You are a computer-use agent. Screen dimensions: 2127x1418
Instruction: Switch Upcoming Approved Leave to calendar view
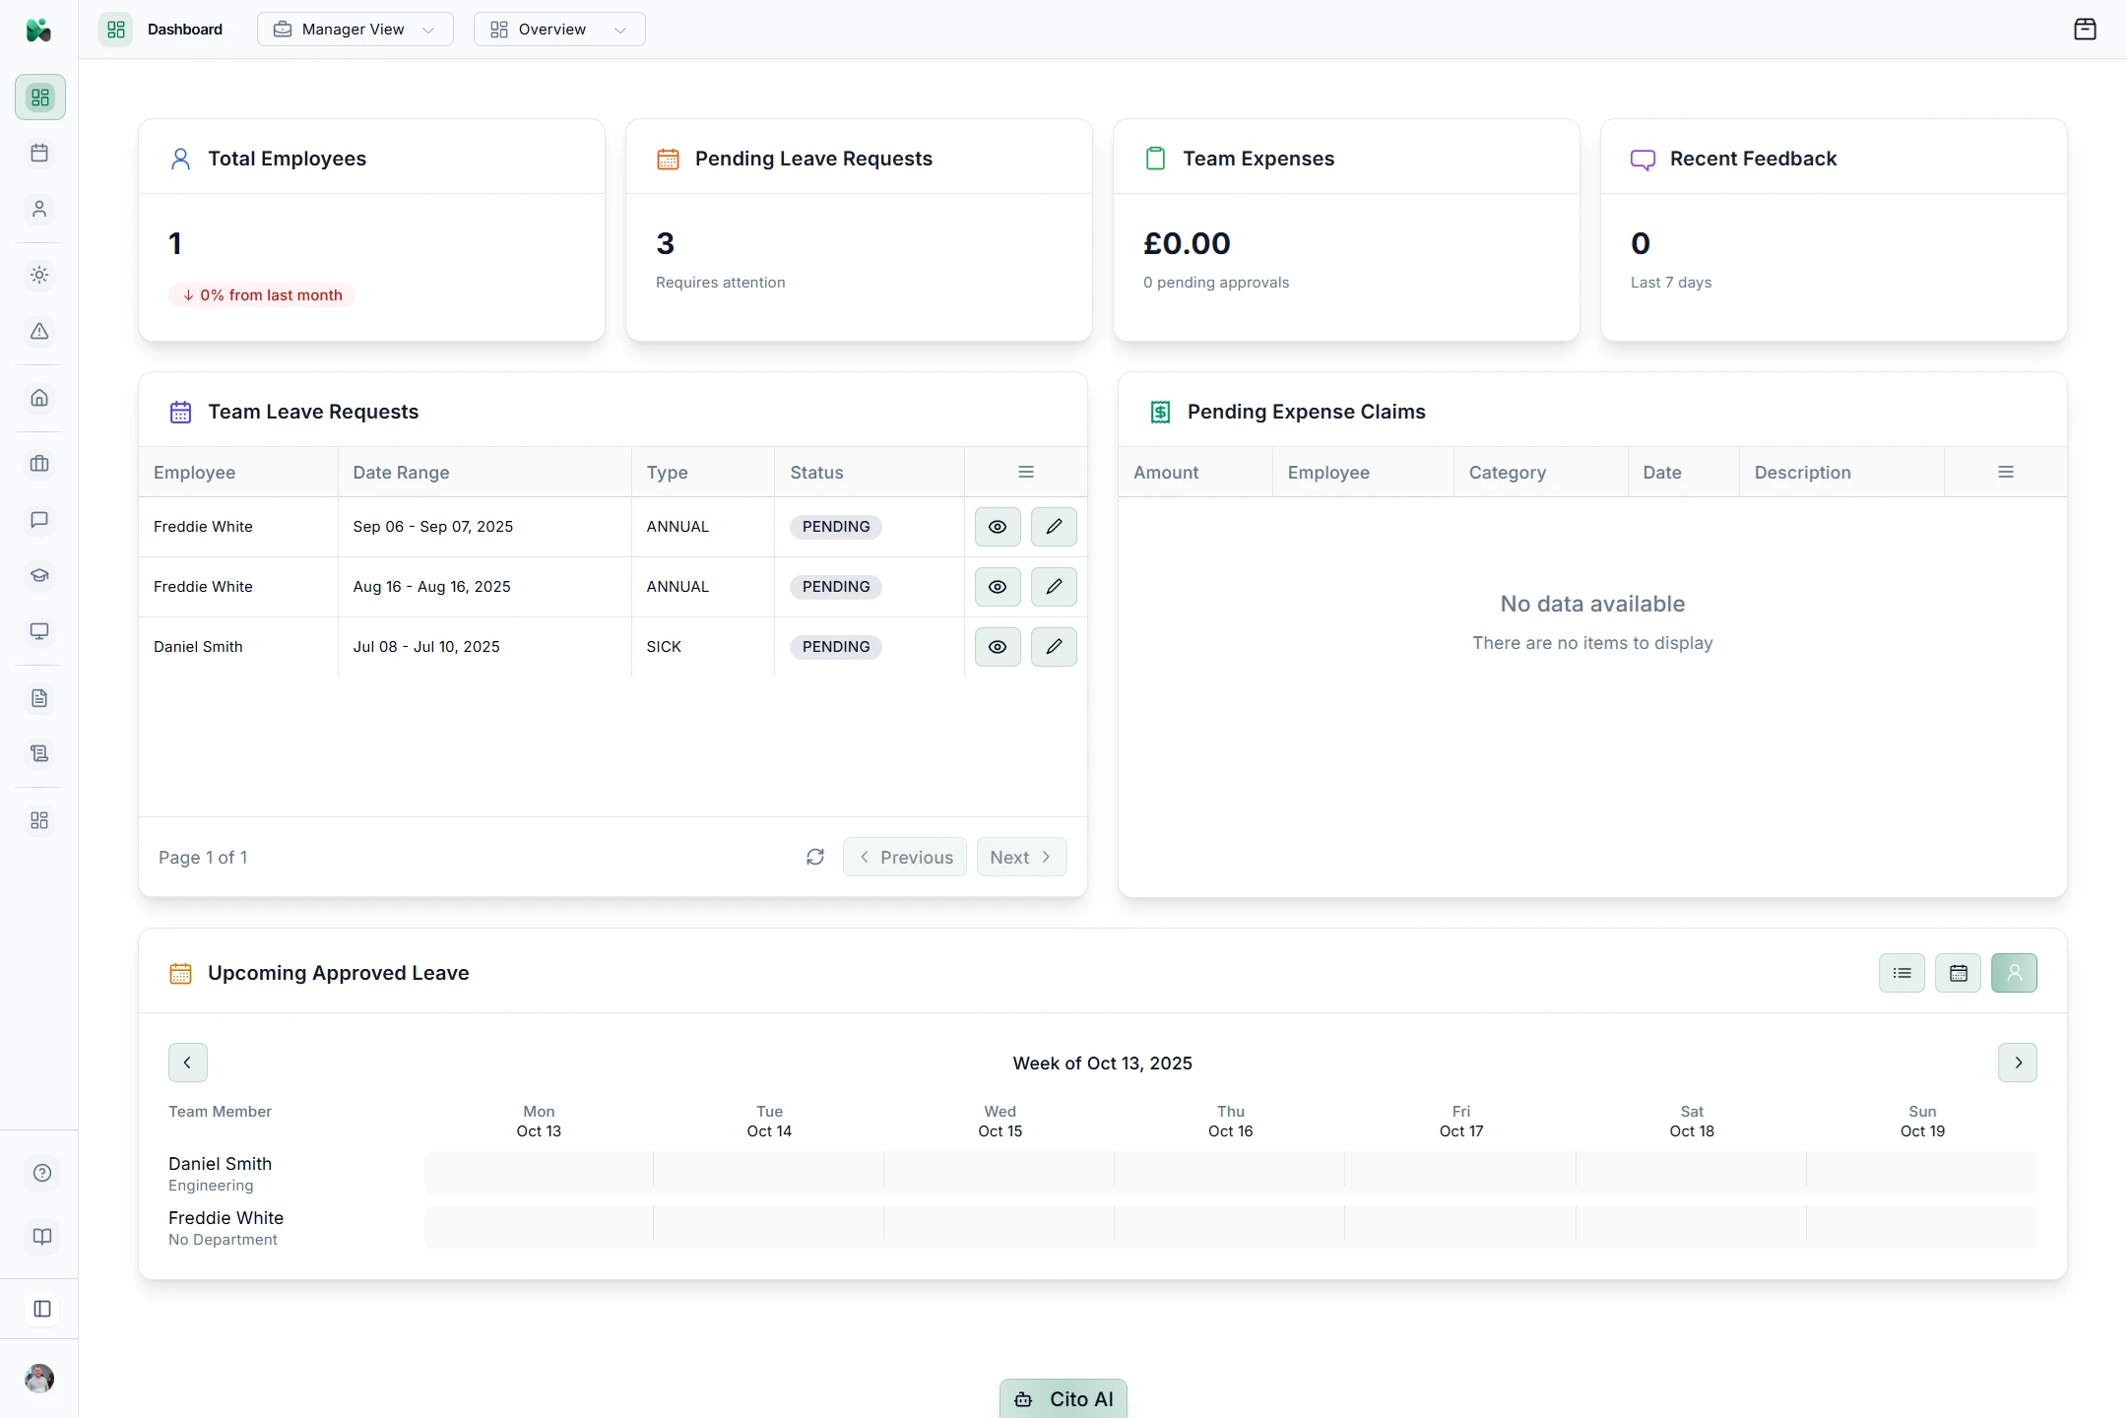tap(1958, 973)
